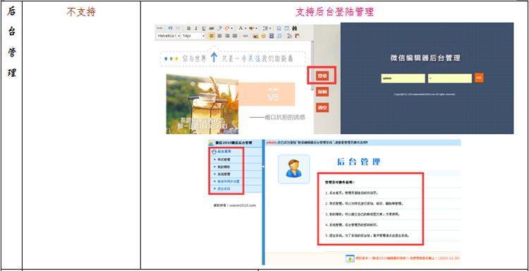Activate the format painter brush
Viewport: 529px width, 271px height.
click(227, 28)
